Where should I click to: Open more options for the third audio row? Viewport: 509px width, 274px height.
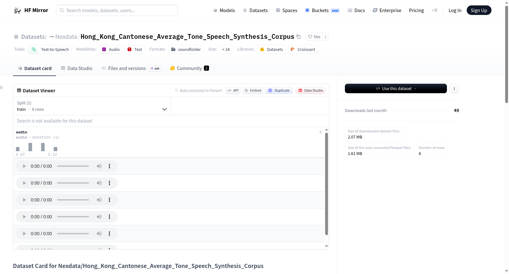point(109,200)
